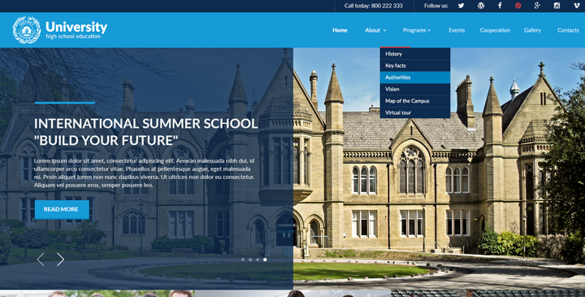
Task: Go to previous slide arrow
Action: (41, 260)
